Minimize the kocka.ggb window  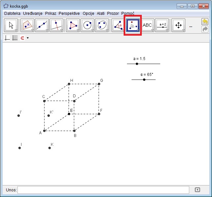click(182, 6)
